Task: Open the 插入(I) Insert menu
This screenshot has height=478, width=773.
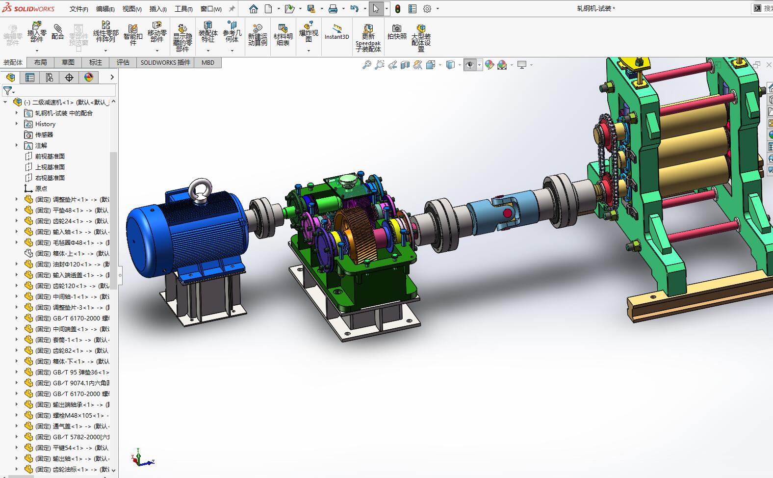Action: [x=158, y=9]
